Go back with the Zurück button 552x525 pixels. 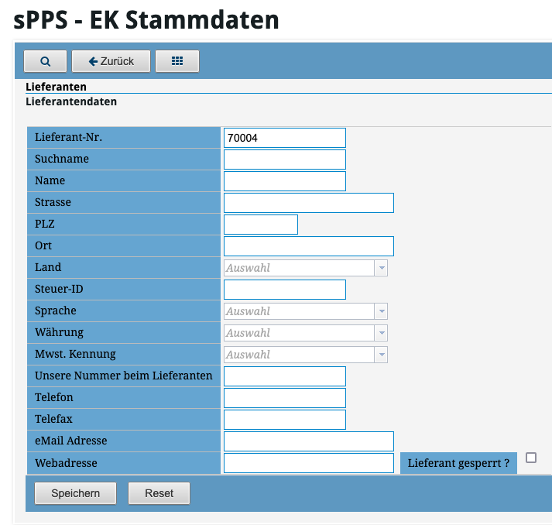pyautogui.click(x=111, y=61)
